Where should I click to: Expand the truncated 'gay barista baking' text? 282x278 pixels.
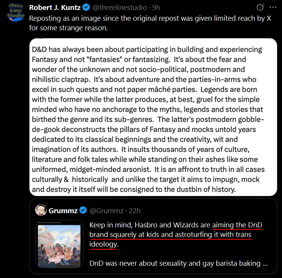click(179, 263)
